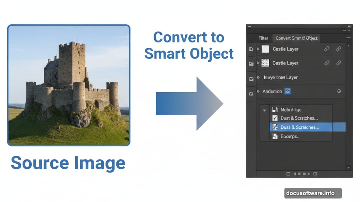This screenshot has height=202, width=360.
Task: Visit the docusoftware.info link
Action: coord(313,193)
